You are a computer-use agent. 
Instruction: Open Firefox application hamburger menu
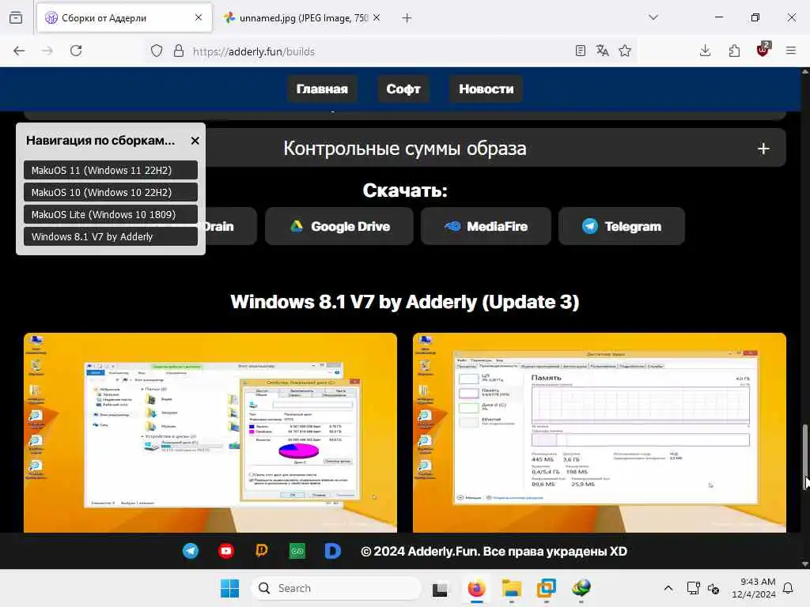pyautogui.click(x=791, y=51)
